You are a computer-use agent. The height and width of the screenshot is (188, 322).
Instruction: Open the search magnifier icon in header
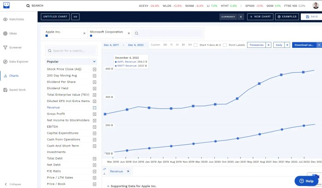tap(28, 6)
